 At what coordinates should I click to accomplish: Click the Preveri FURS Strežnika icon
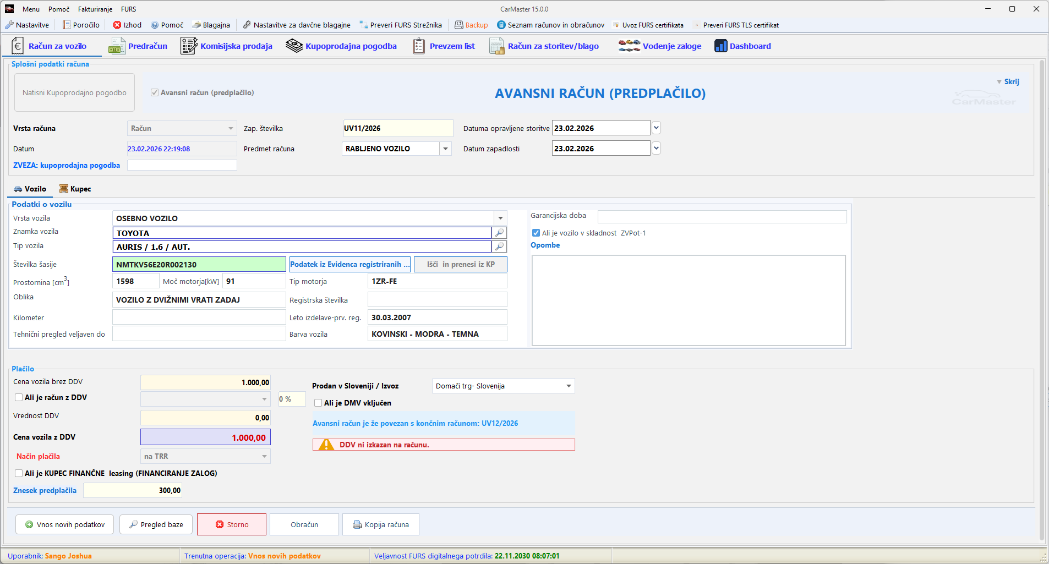coord(364,25)
